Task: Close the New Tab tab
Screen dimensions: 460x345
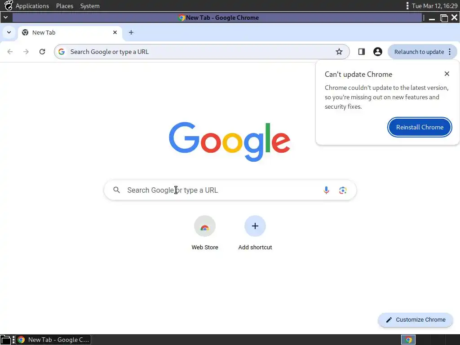Action: (115, 32)
